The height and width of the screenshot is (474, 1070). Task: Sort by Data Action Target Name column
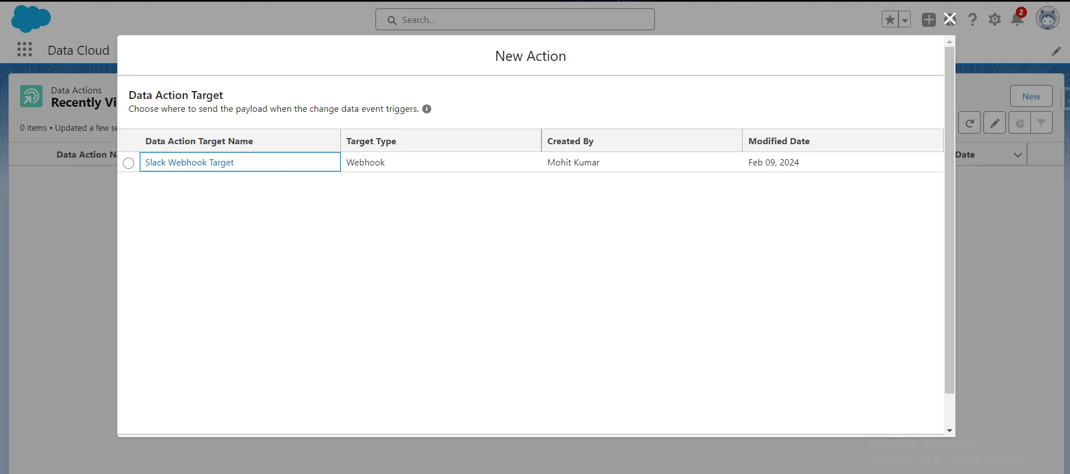(x=199, y=141)
